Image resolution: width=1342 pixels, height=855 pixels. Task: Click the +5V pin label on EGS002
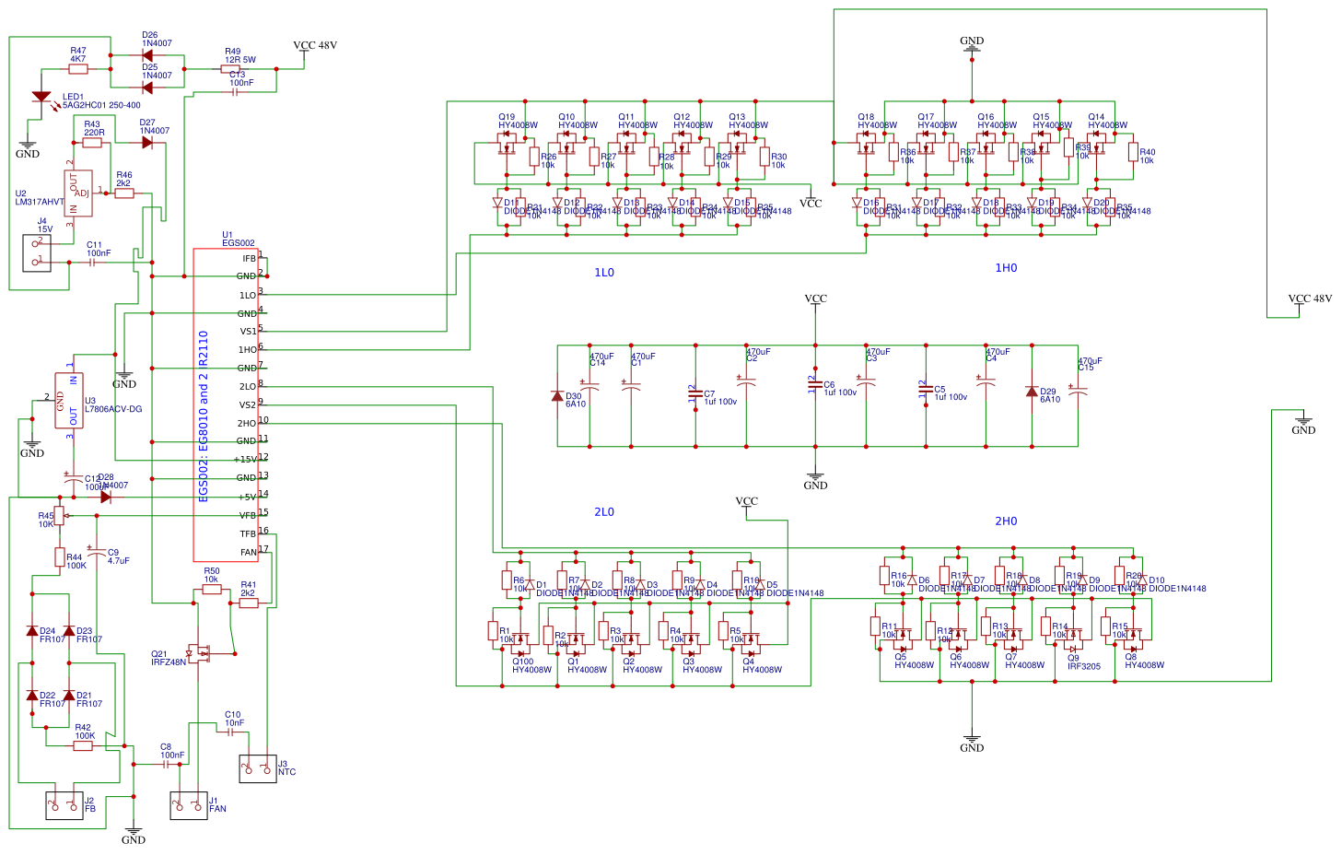247,498
